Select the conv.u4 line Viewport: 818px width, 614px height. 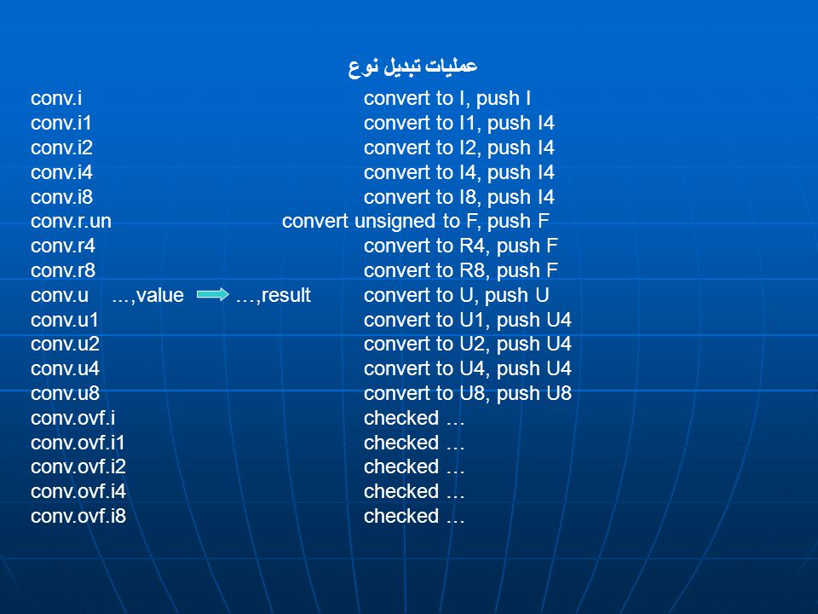[x=66, y=368]
